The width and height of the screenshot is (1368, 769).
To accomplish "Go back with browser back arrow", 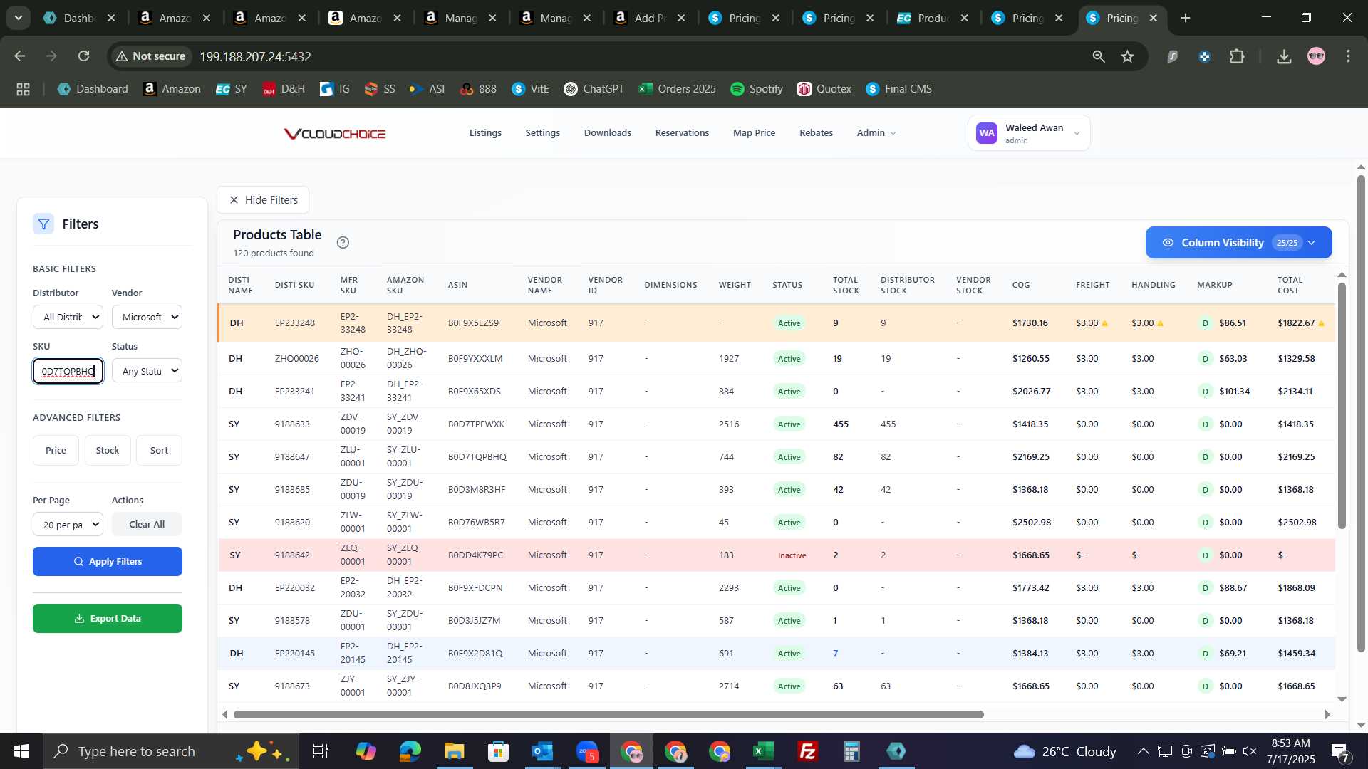I will click(x=20, y=56).
